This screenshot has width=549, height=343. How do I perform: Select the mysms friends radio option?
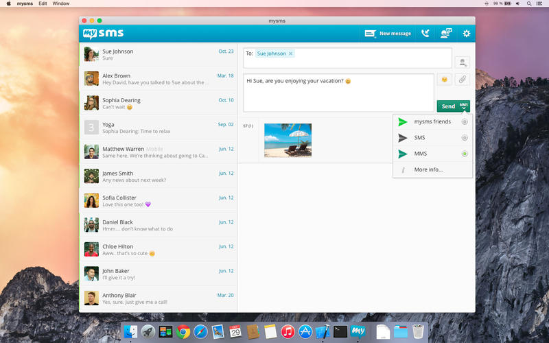coord(465,122)
